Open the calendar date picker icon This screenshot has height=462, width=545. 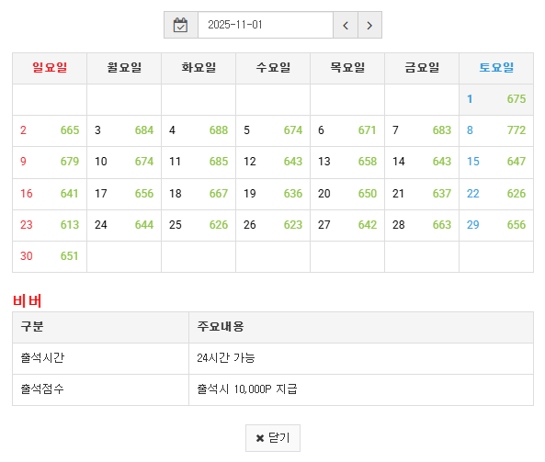coord(181,25)
